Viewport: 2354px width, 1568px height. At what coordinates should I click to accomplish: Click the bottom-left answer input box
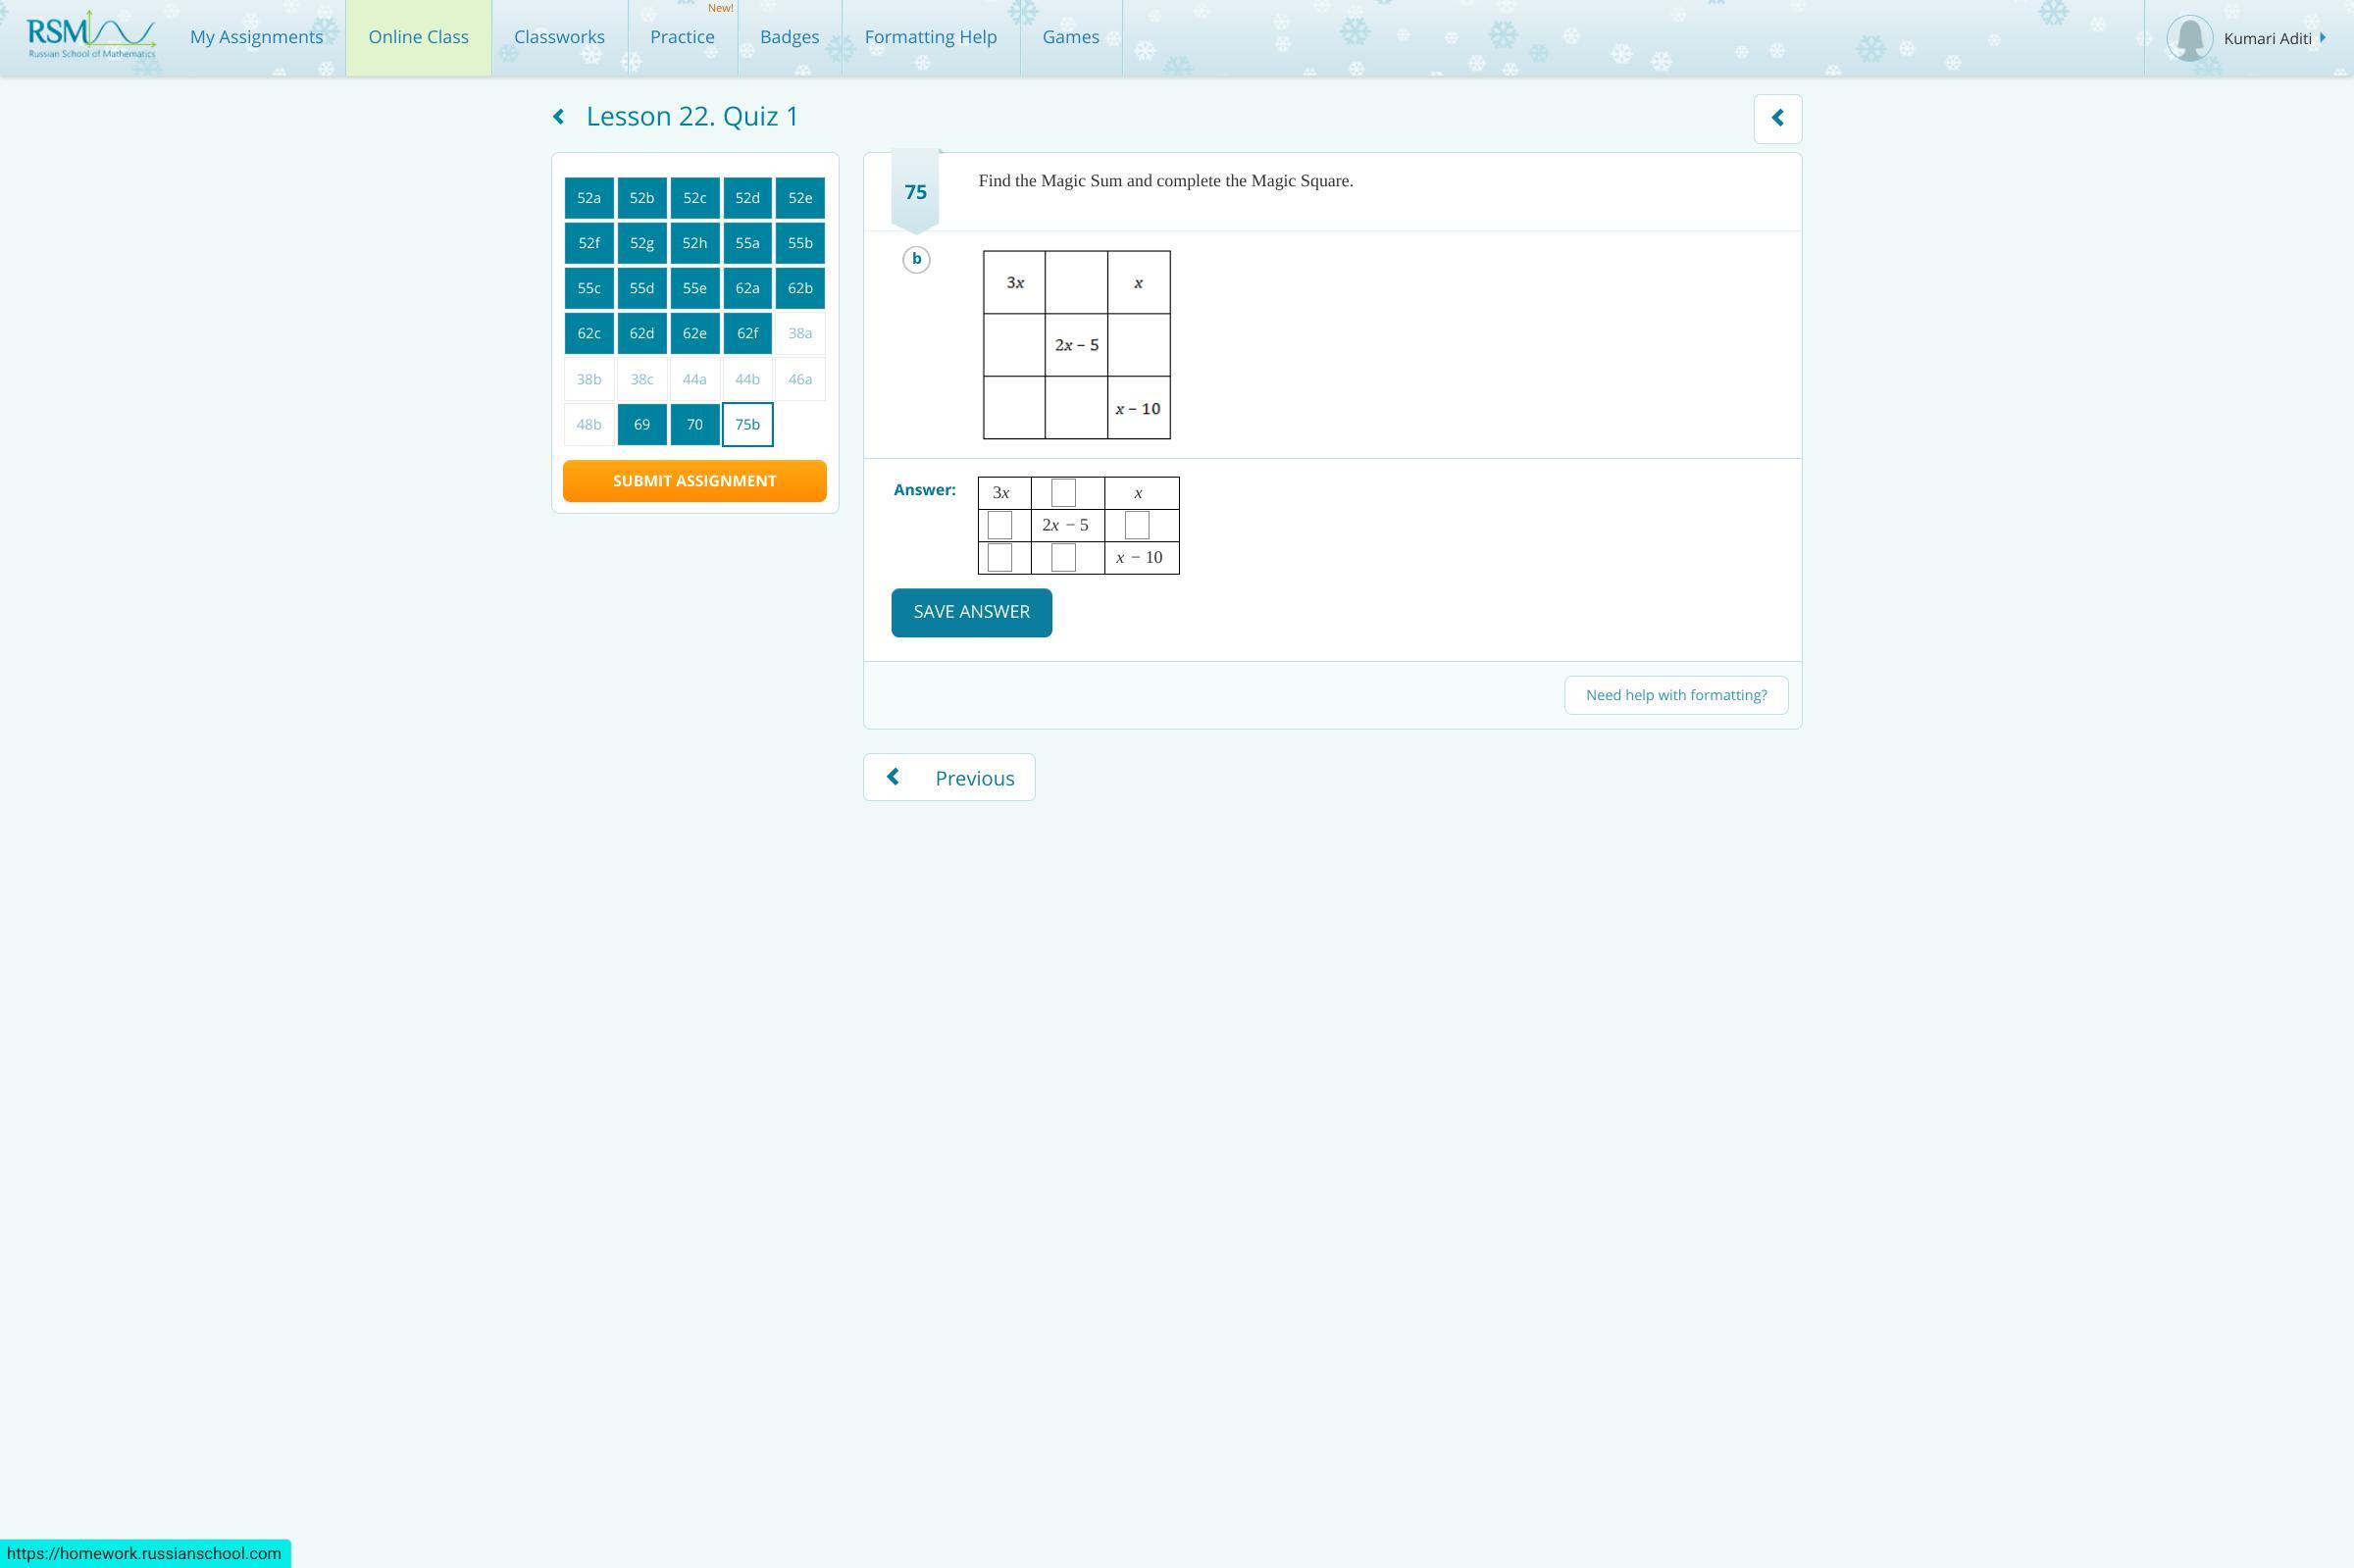click(999, 558)
